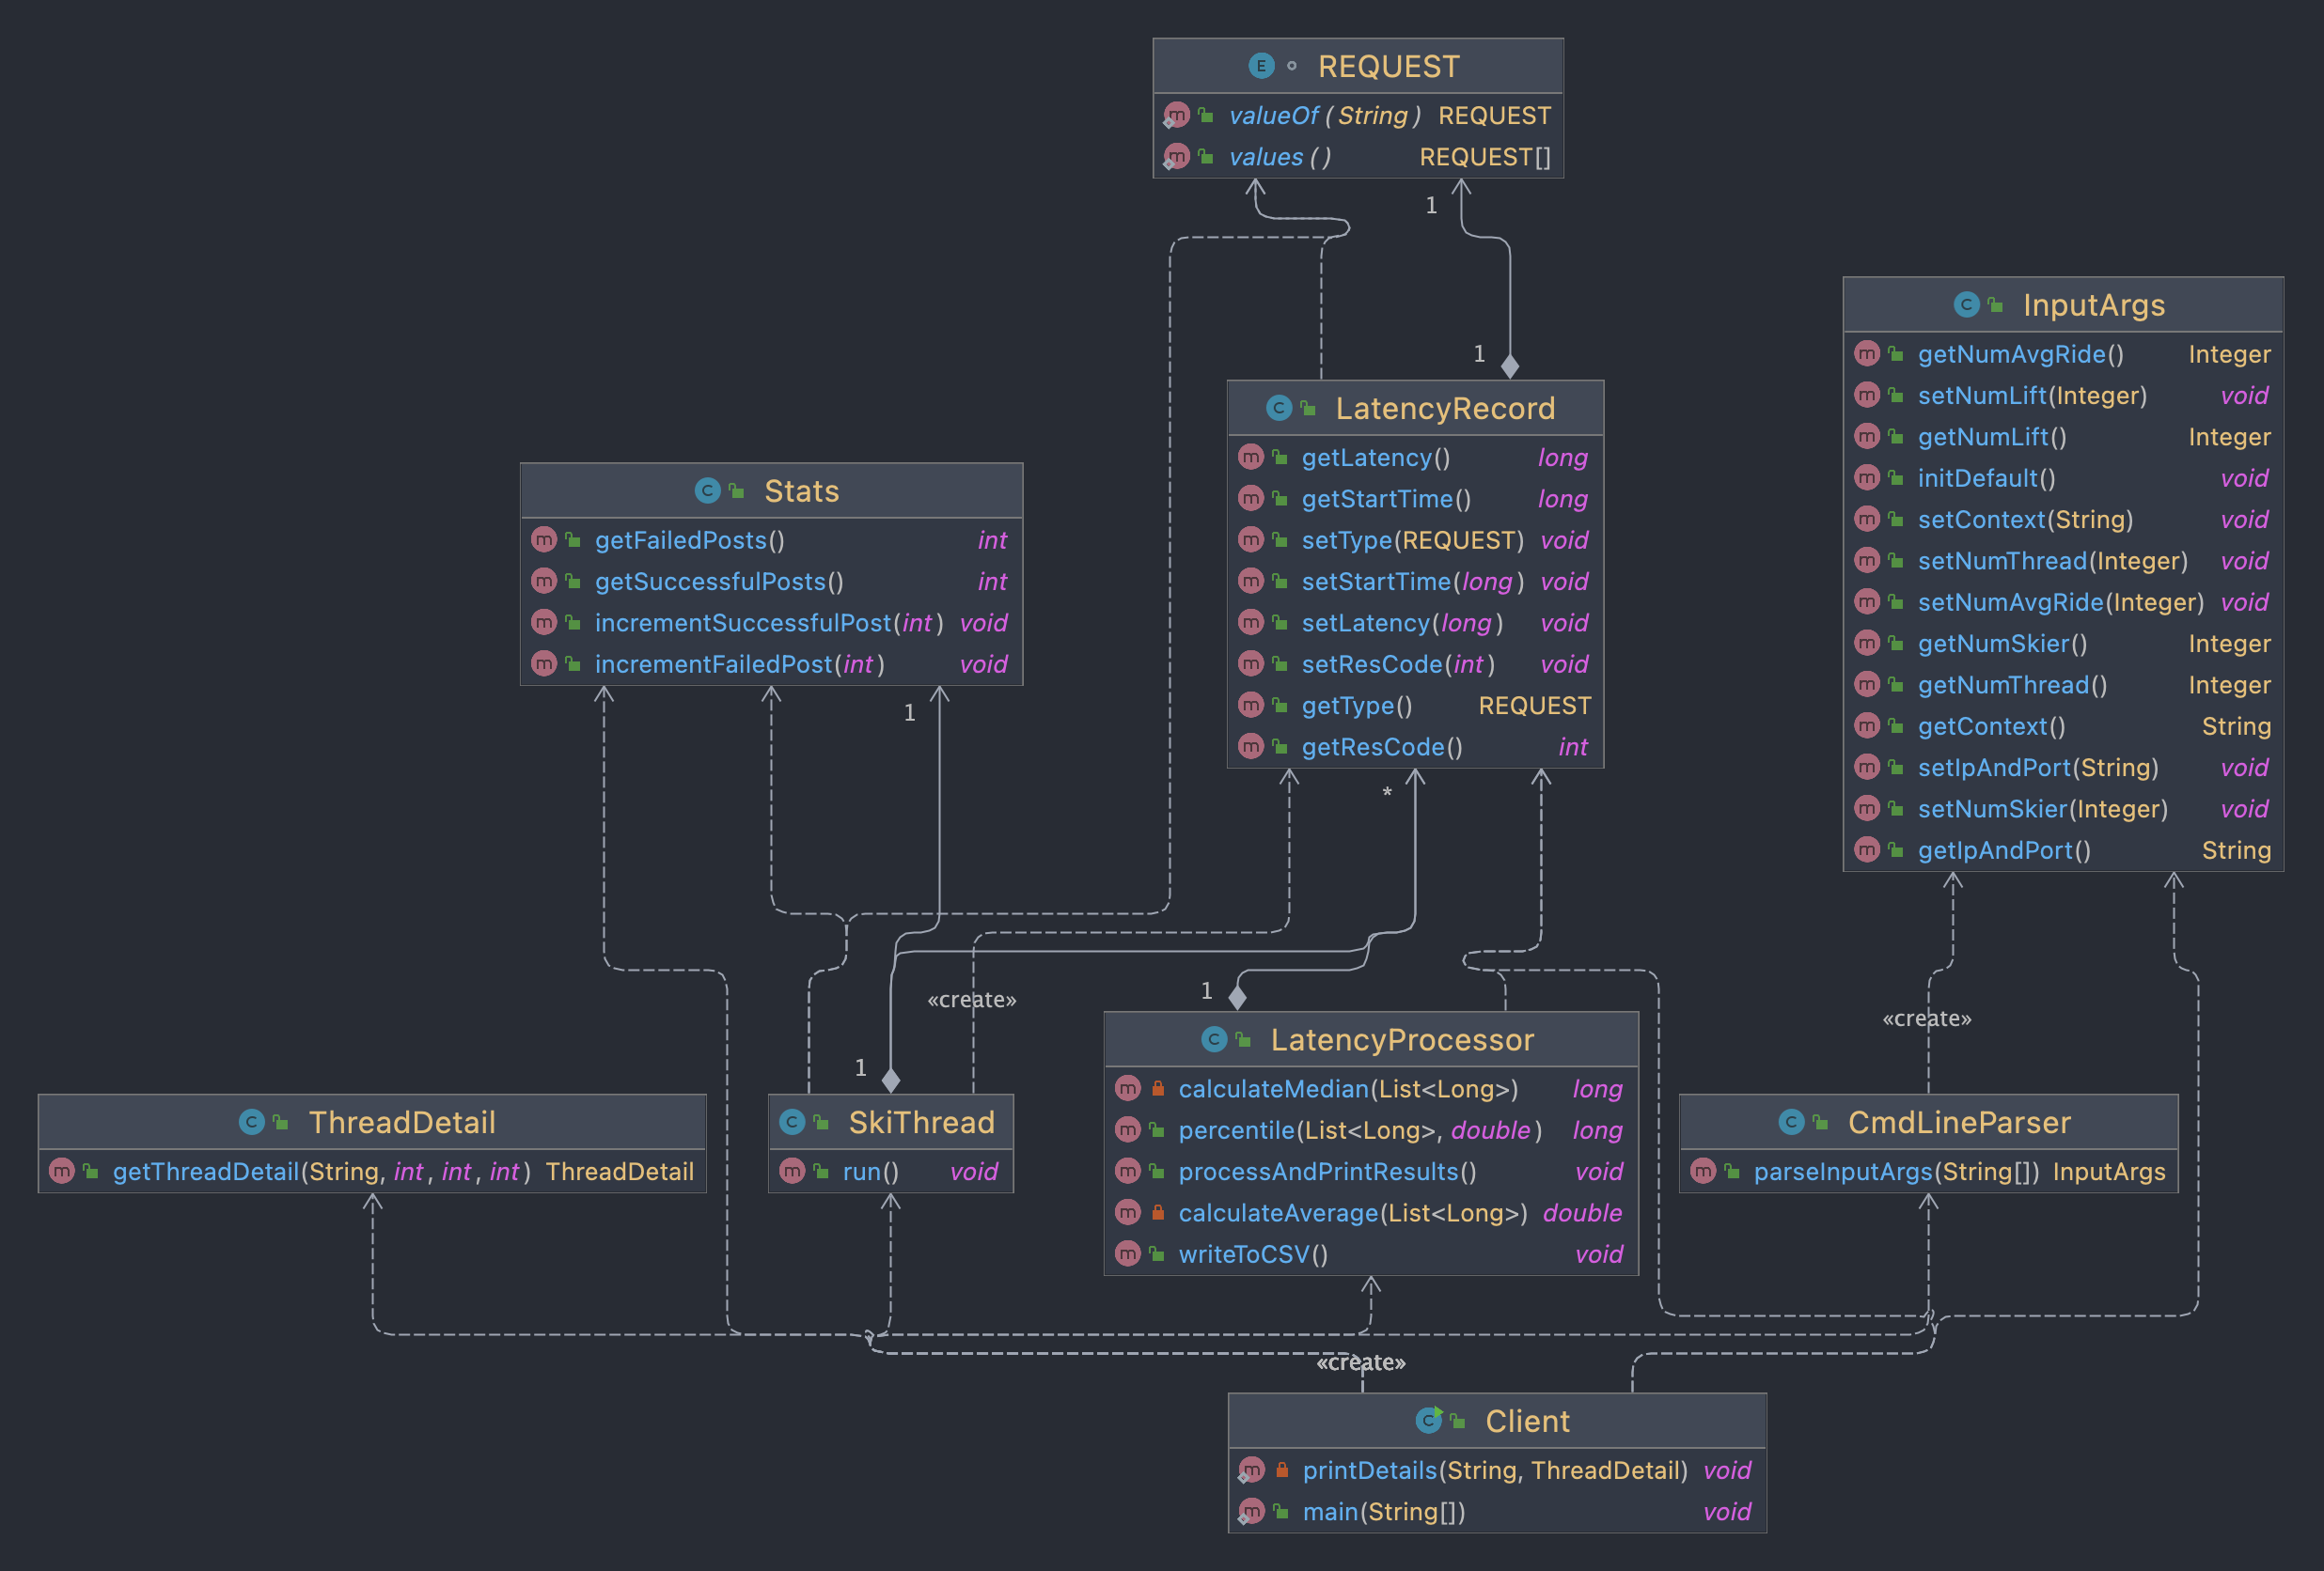Select the method icon next to getFailedPosts()

click(x=543, y=539)
